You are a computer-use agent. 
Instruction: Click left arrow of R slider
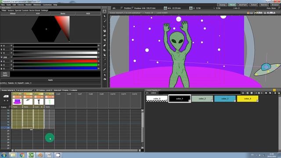11,61
